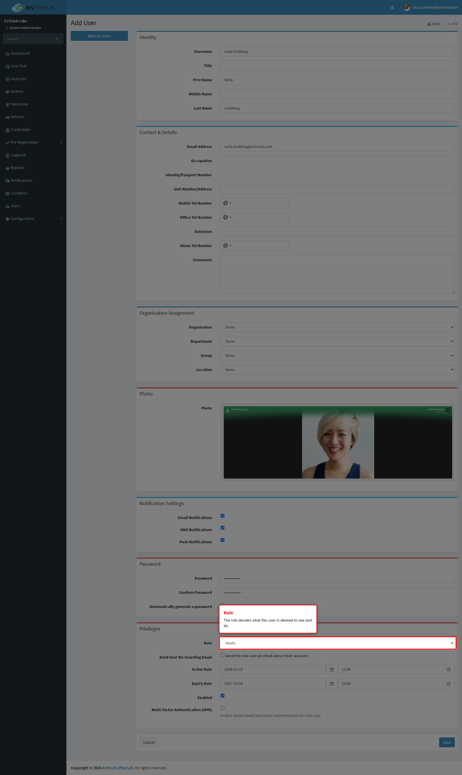Open Home Tel Number country globe selector
Image resolution: width=462 pixels, height=775 pixels.
click(x=227, y=246)
